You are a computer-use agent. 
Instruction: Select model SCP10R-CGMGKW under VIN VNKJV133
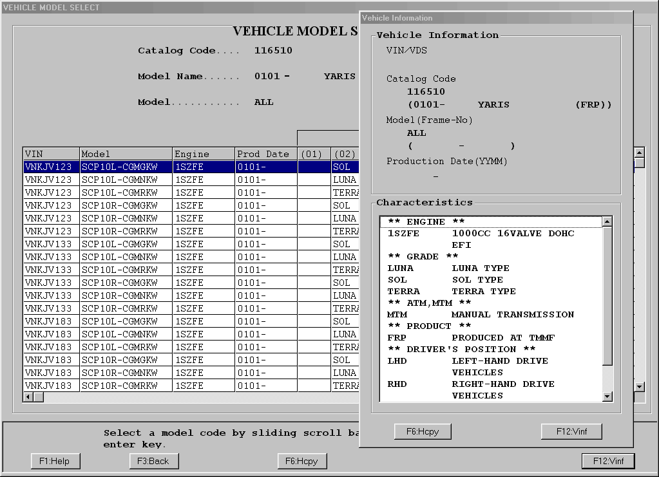191,283
